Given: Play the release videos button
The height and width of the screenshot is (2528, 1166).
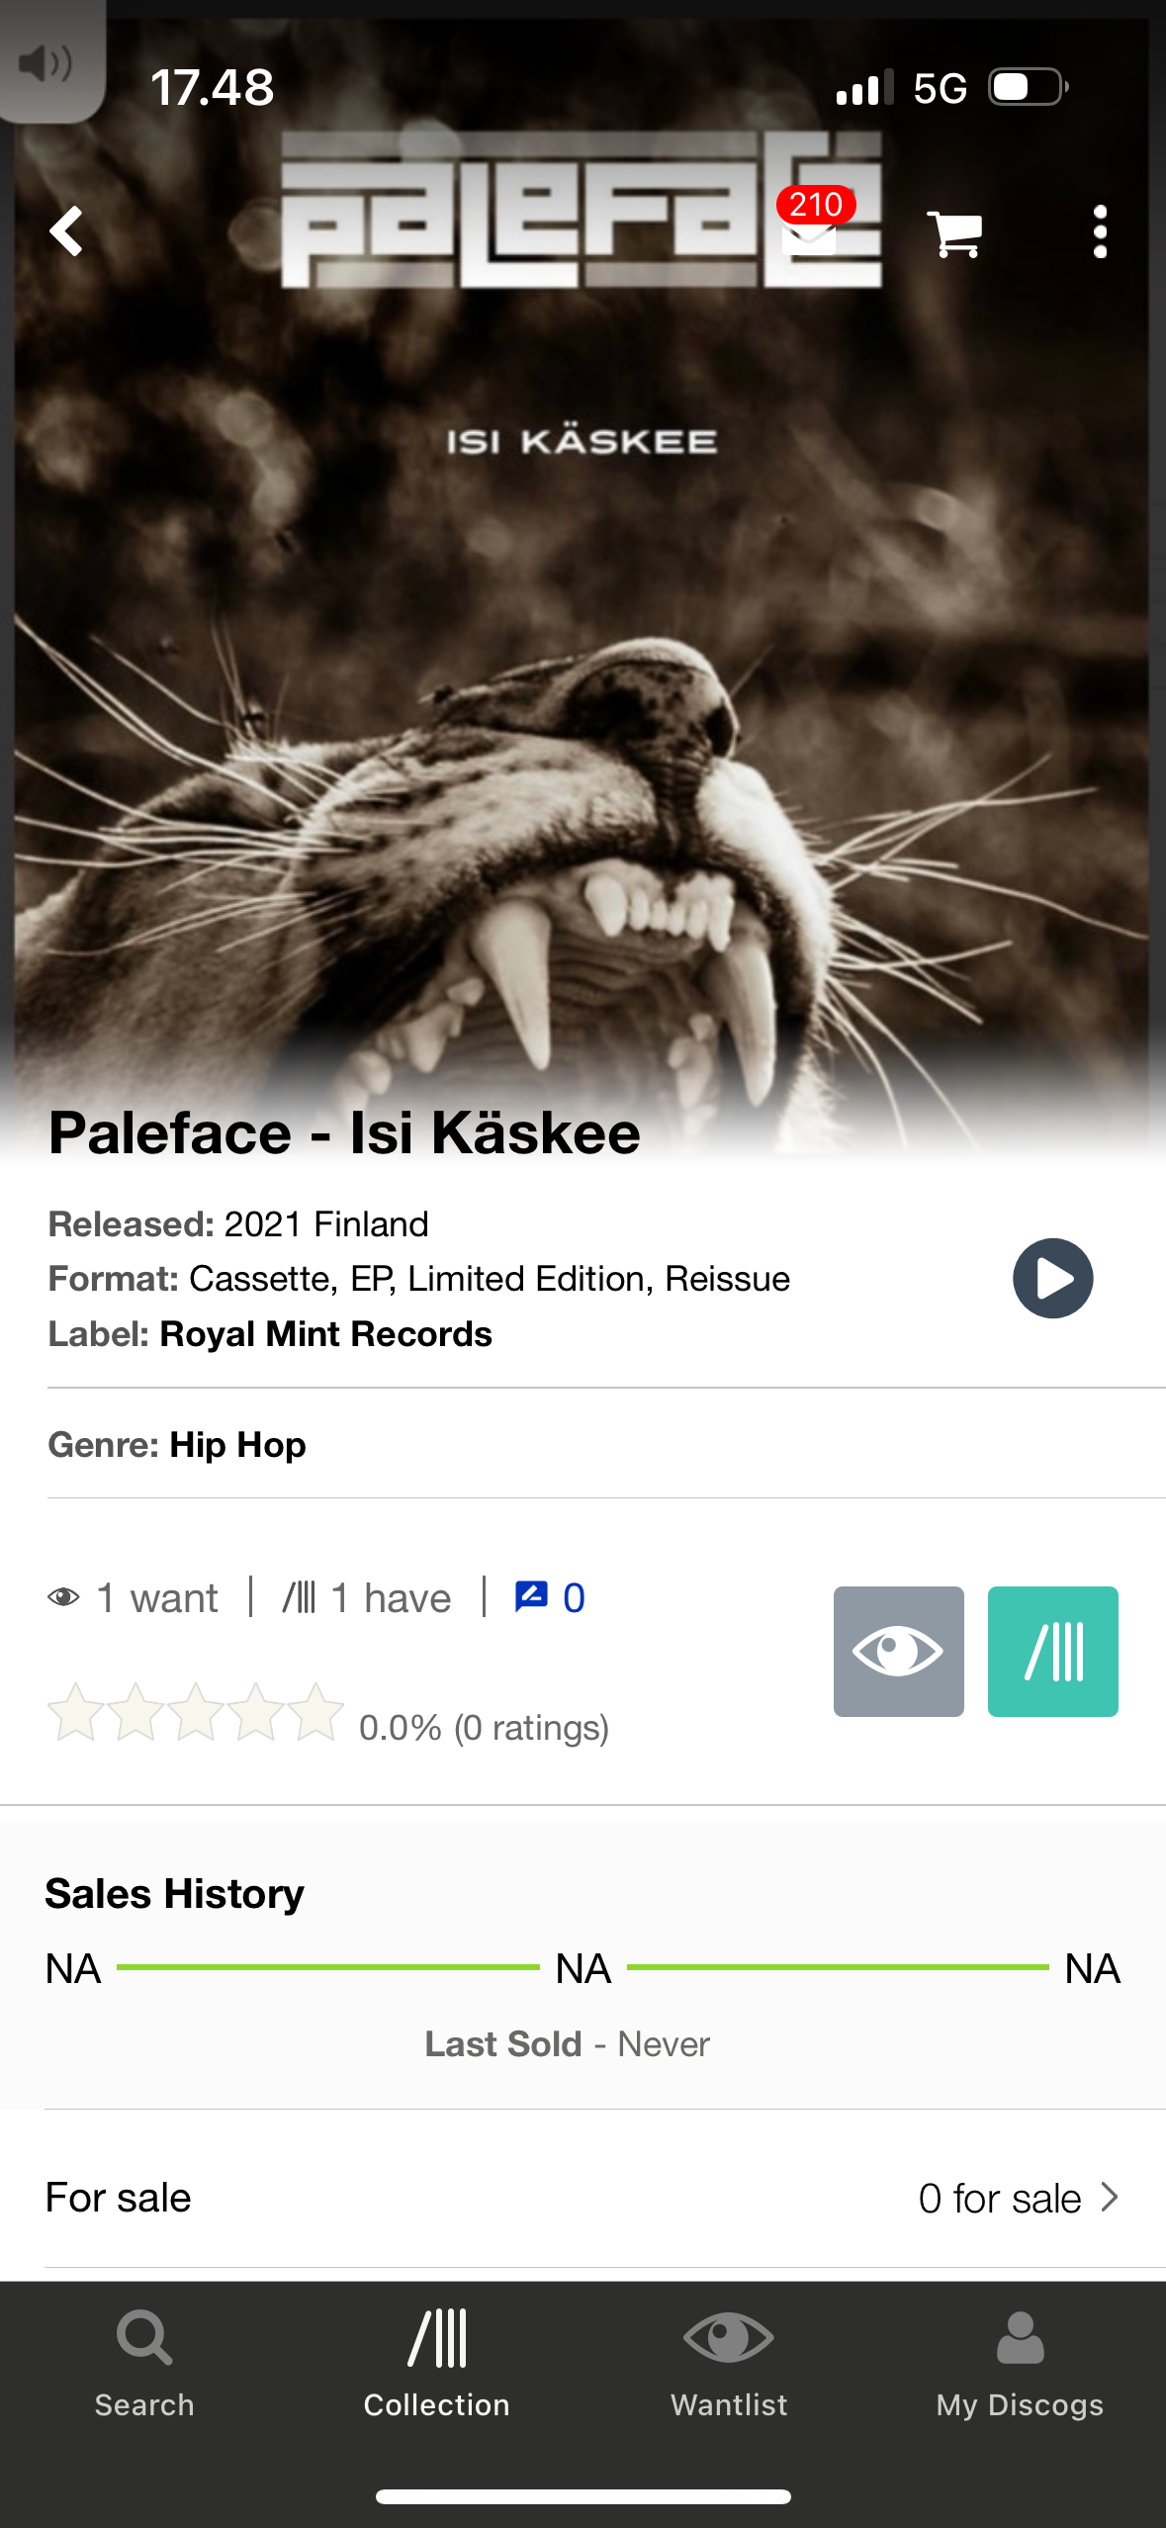Looking at the screenshot, I should tap(1052, 1278).
